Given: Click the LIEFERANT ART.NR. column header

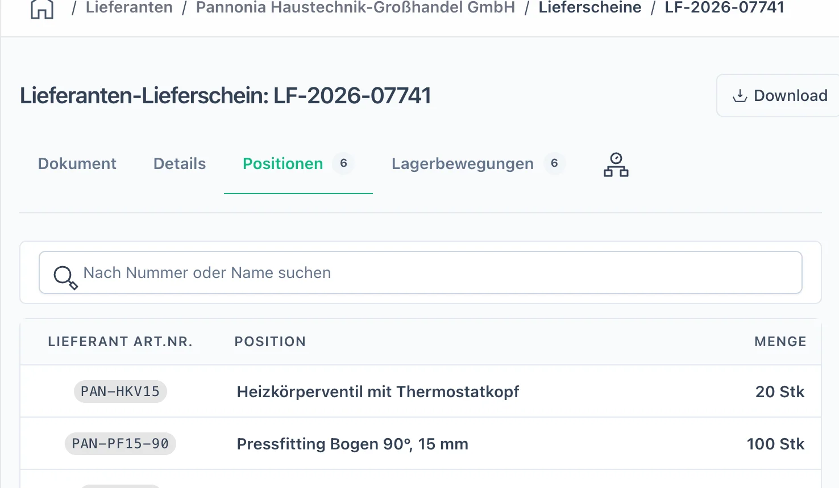Looking at the screenshot, I should click(x=121, y=342).
